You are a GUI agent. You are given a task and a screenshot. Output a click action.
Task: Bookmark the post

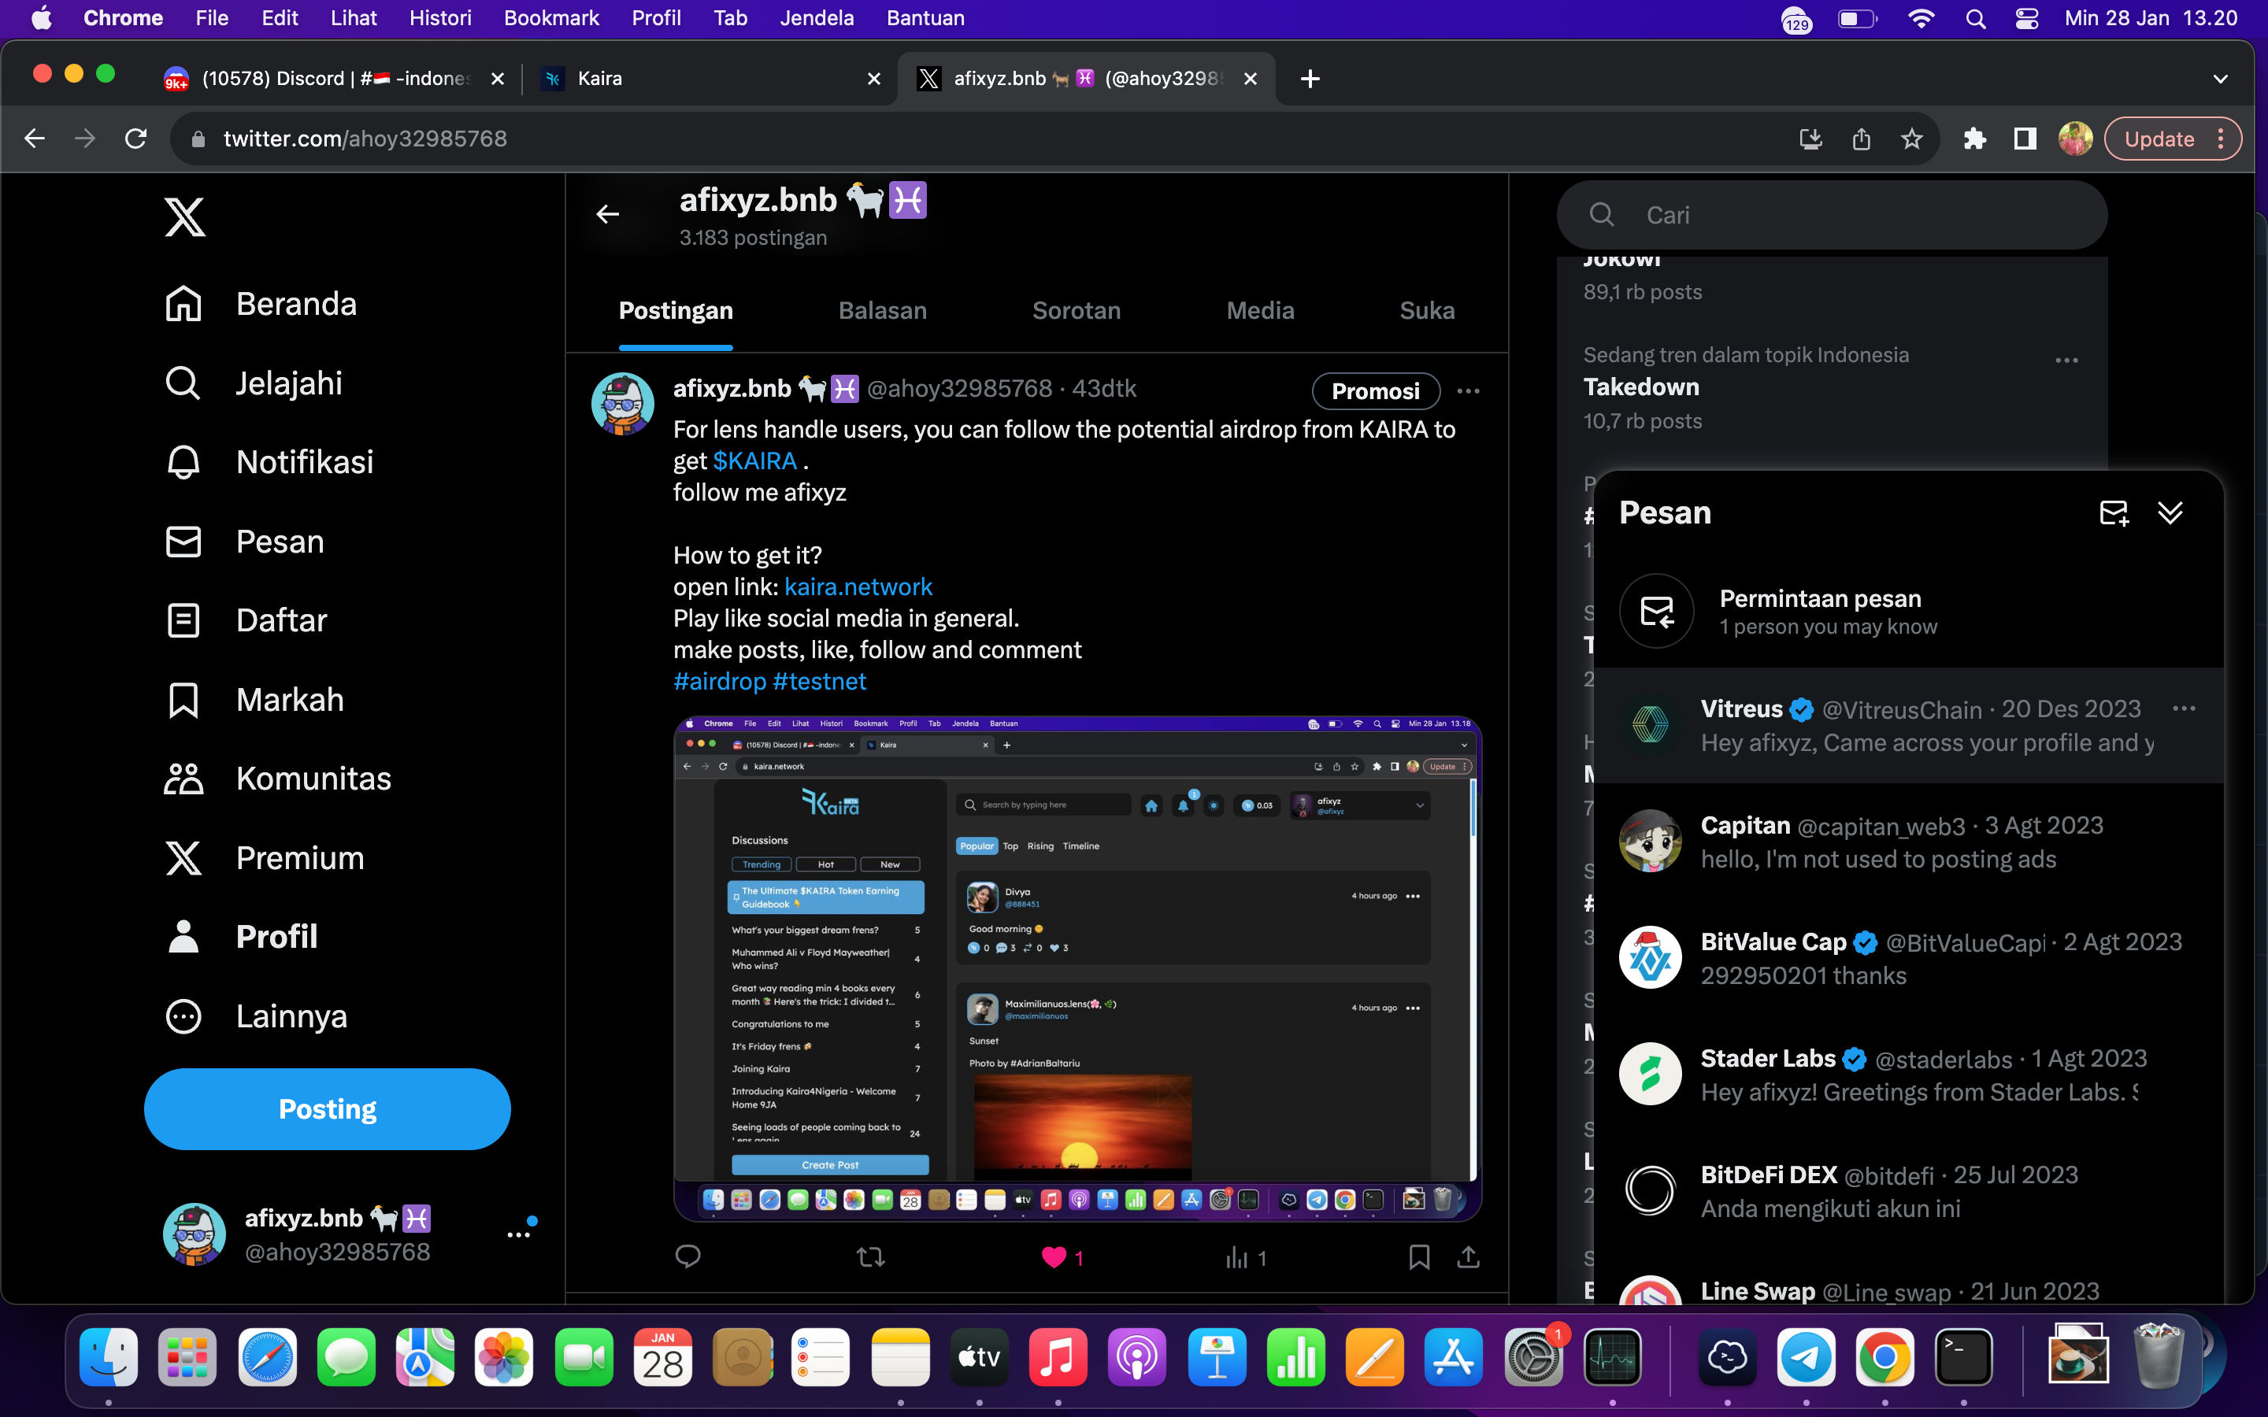[1419, 1256]
